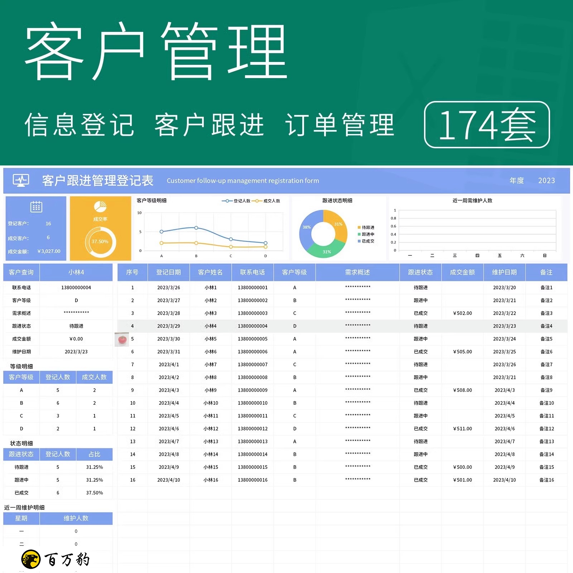
Task: Select the ¥502.00 amount cell
Action: click(462, 313)
